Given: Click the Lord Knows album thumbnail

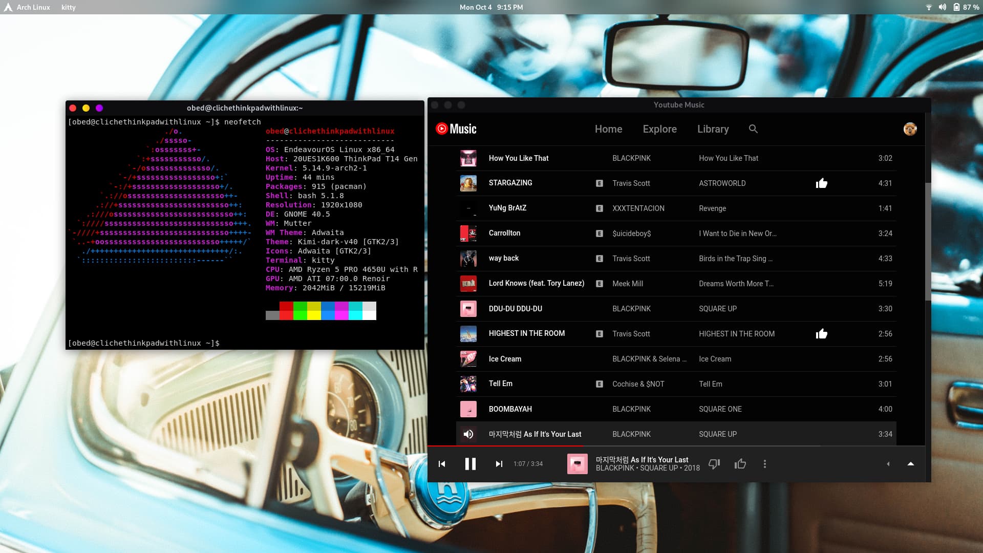Looking at the screenshot, I should coord(468,284).
